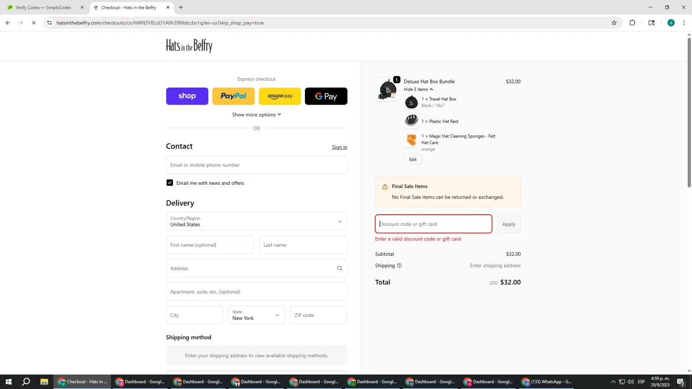Open the Chrome three-dot menu

tap(684, 23)
